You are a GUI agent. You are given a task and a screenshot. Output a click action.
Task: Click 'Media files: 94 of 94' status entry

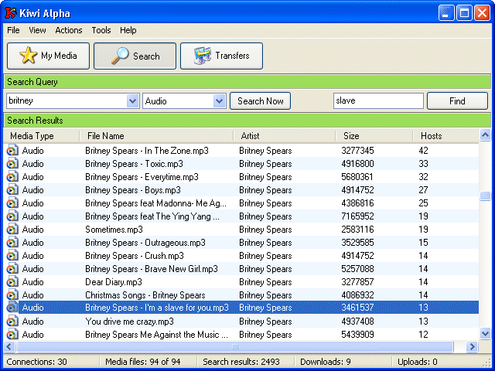tap(142, 362)
